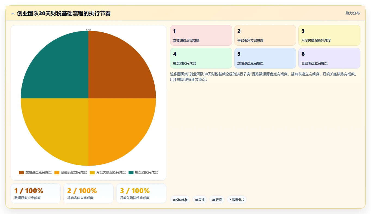Click the title 创业团队30天财税基础流程的执行节奏
This screenshot has height=214, width=371.
pos(64,13)
